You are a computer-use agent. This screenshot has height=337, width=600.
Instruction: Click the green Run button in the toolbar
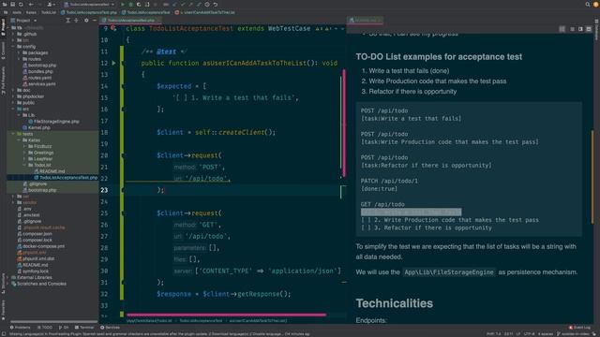(x=123, y=5)
